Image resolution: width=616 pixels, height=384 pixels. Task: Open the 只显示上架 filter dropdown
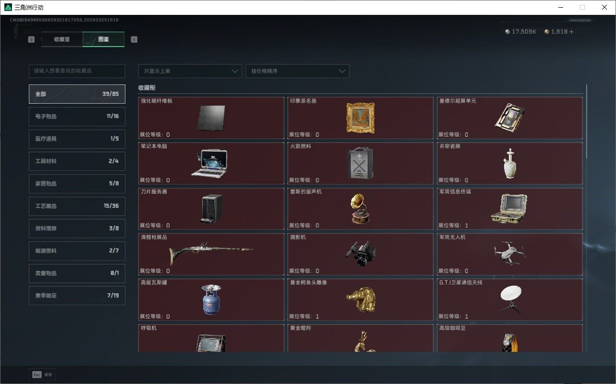click(189, 71)
